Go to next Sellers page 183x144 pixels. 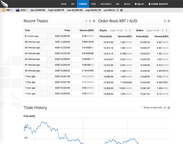pos(167,30)
